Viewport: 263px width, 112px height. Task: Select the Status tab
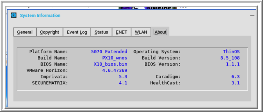pyautogui.click(x=101, y=32)
